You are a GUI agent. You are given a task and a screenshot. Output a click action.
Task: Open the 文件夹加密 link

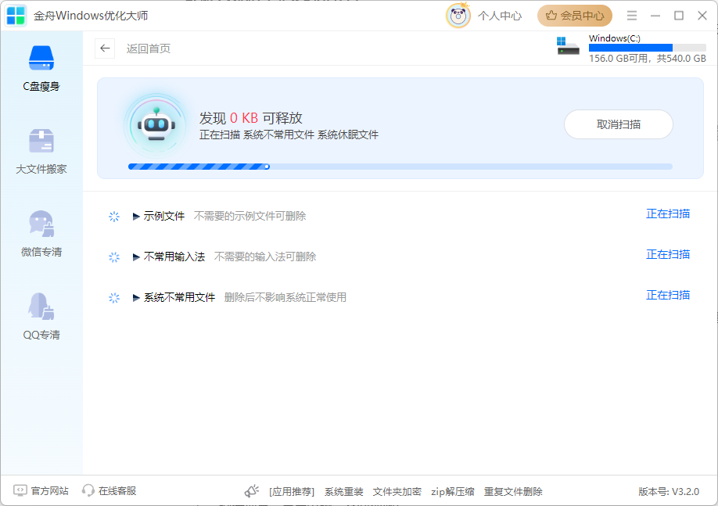397,492
